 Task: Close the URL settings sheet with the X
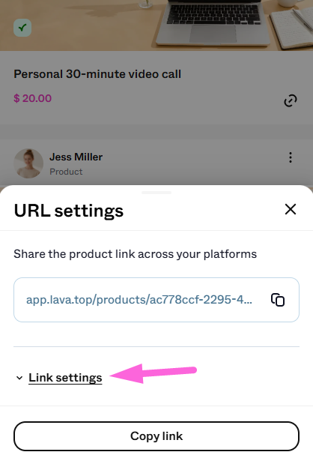coord(291,209)
